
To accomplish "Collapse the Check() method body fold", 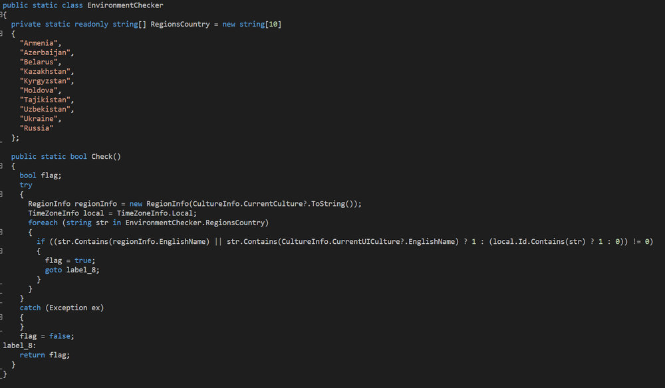I will click(1, 166).
